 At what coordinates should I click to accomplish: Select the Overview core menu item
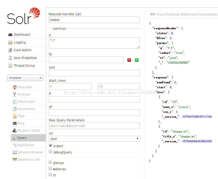coord(25,87)
